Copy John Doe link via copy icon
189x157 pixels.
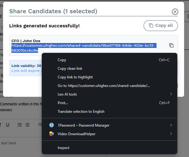pos(171,45)
